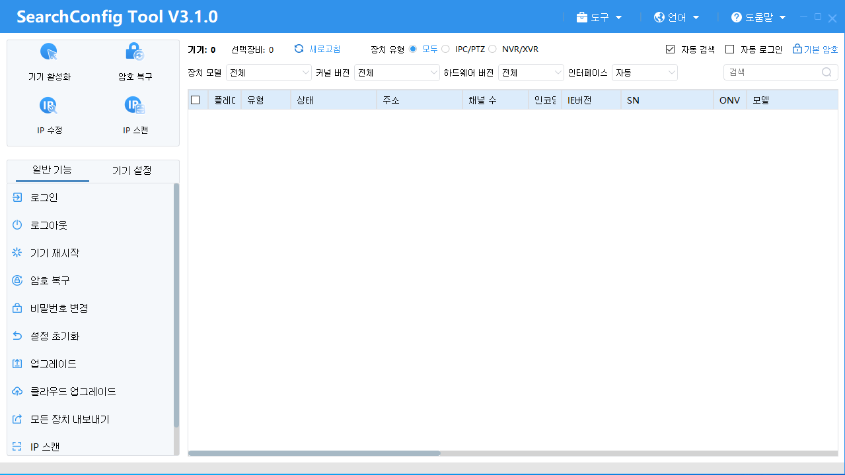
Task: Click the IP 스캔 icon at top
Action: pyautogui.click(x=135, y=106)
